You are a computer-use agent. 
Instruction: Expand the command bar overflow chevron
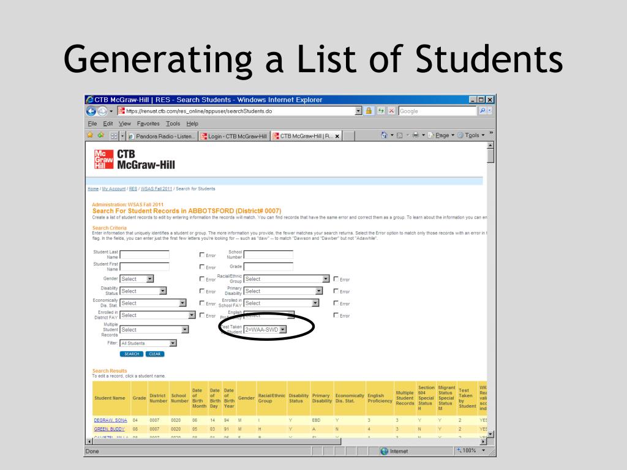pos(491,133)
